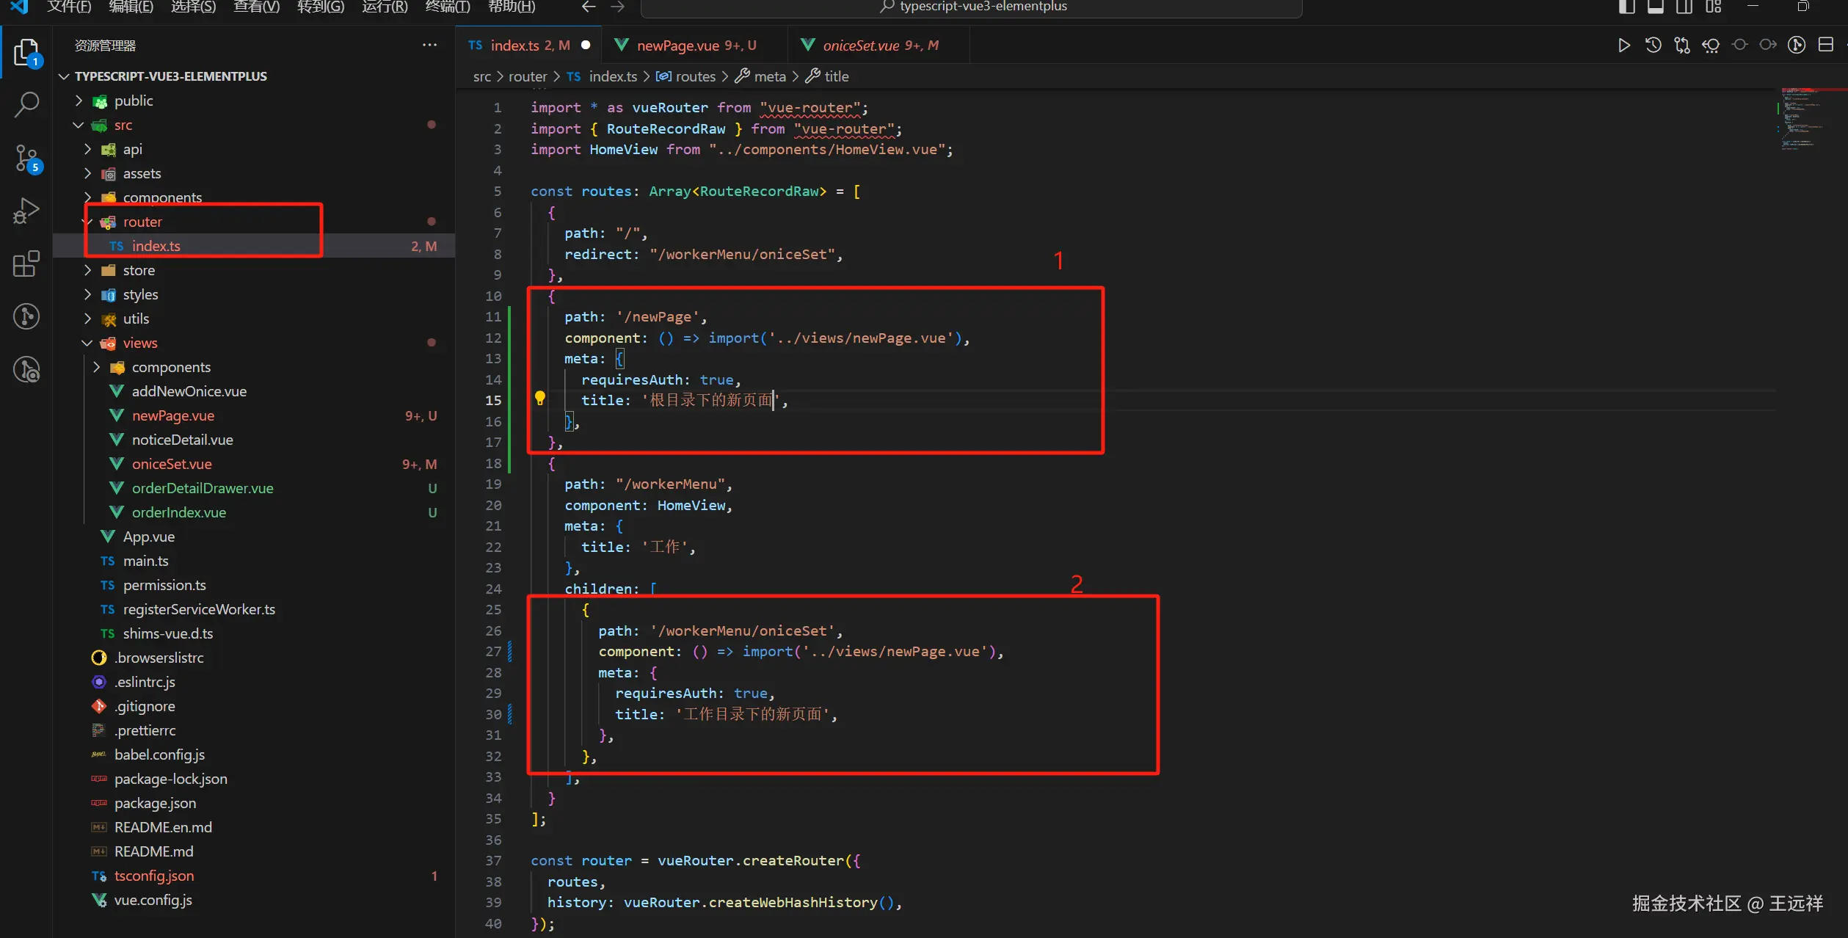Open the 终端(T) menu
The image size is (1848, 938).
[447, 7]
